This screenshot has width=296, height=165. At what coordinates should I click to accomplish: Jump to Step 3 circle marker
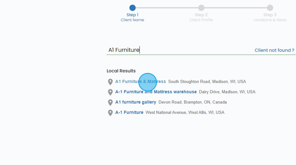pos(270,8)
